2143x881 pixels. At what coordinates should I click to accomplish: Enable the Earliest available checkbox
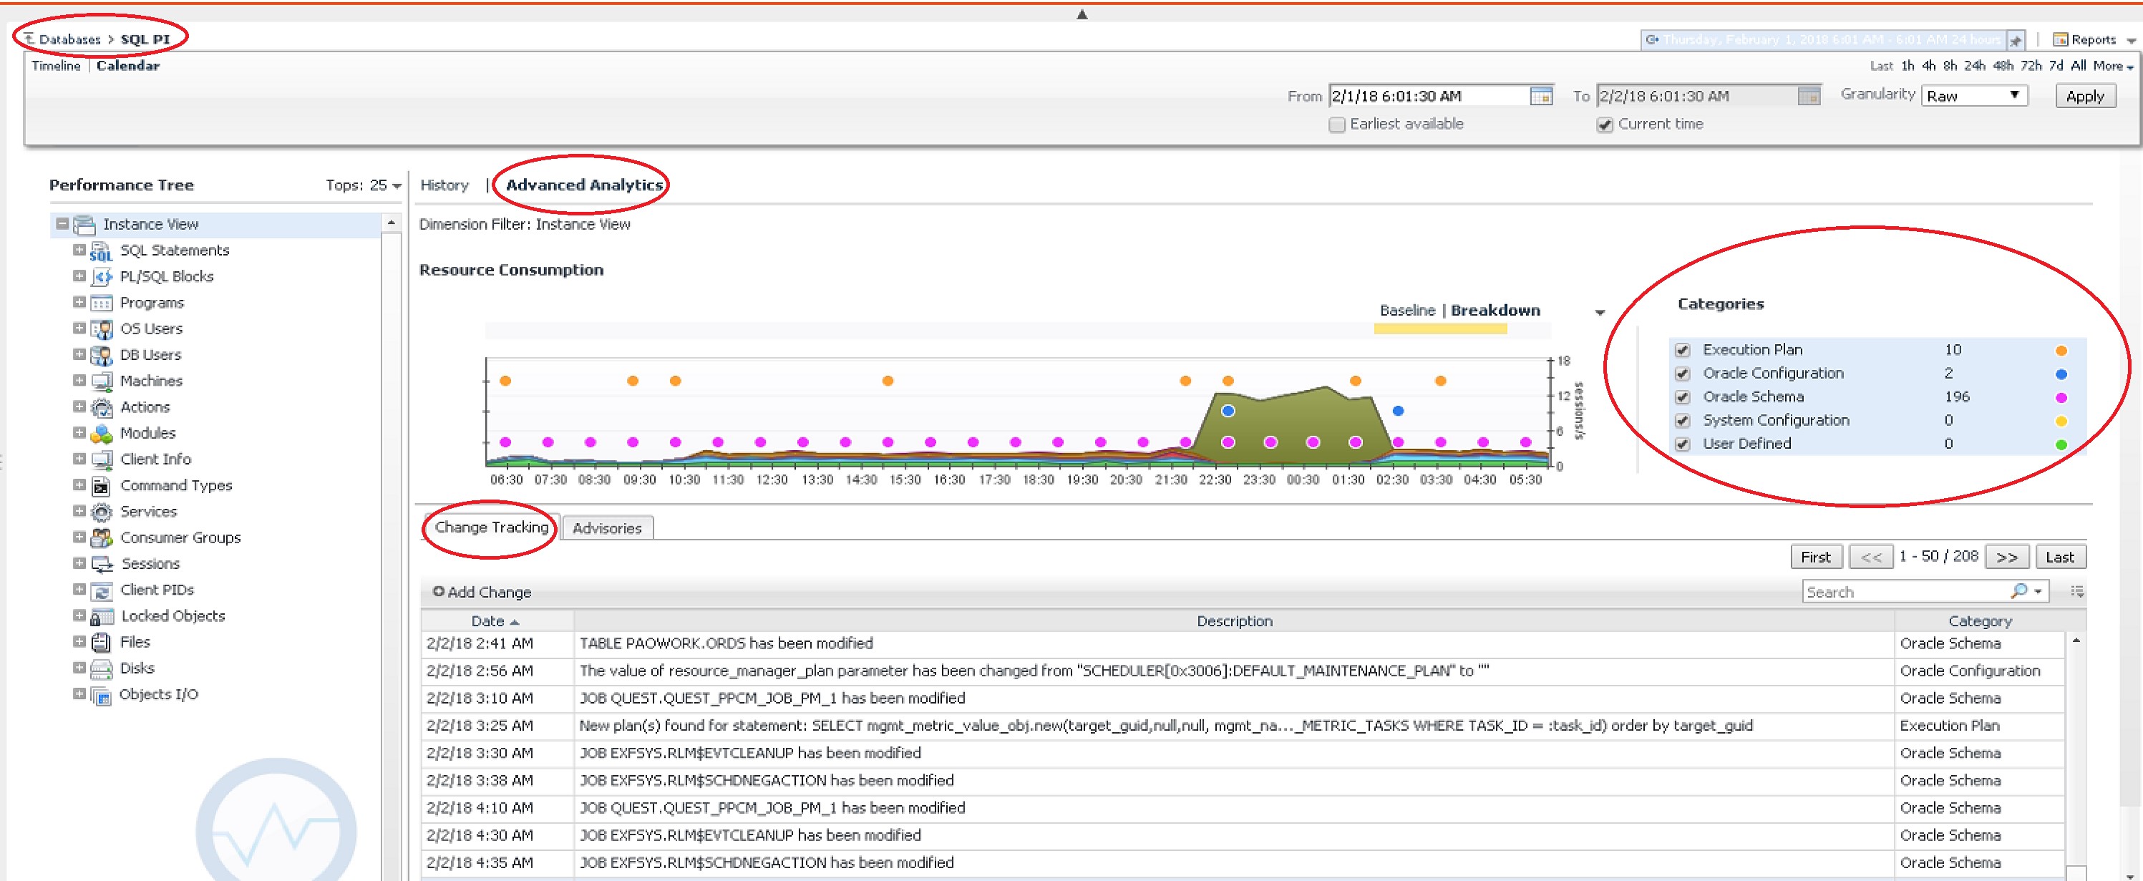click(x=1337, y=125)
